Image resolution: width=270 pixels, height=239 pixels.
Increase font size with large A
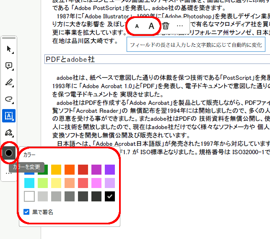click(151, 26)
